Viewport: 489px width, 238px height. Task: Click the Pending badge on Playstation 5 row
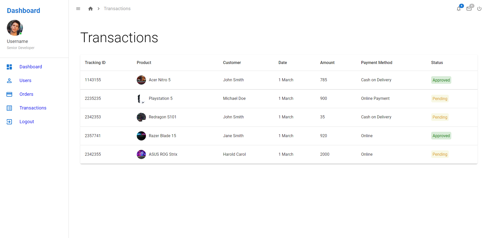click(x=440, y=99)
